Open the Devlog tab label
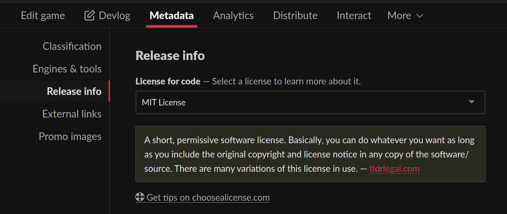The image size is (507, 214). coord(114,15)
